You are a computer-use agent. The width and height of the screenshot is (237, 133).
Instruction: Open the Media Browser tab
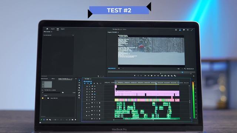click(x=44, y=79)
